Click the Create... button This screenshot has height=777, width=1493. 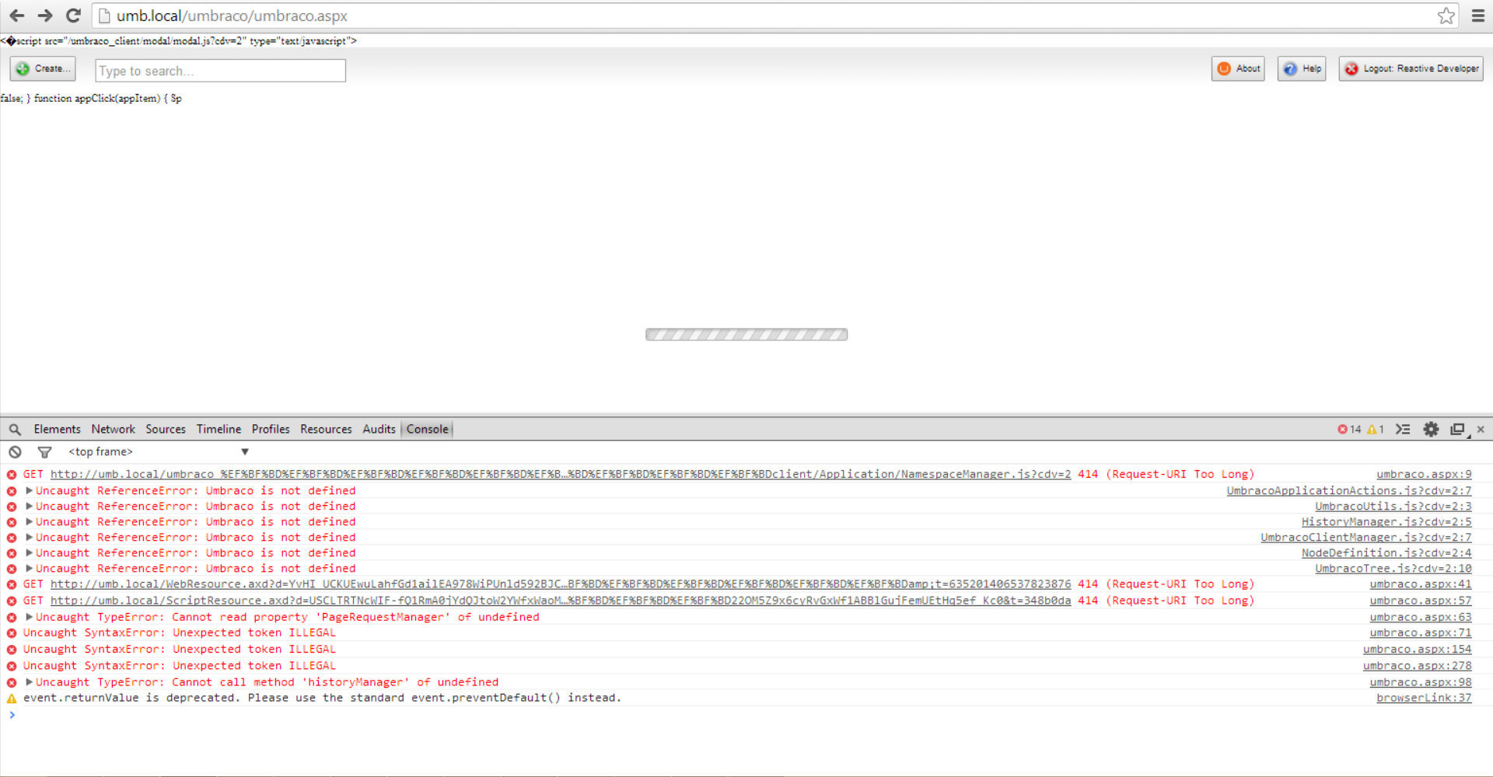43,69
